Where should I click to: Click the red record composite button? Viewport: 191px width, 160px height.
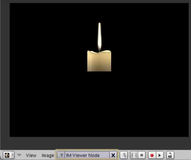[x=152, y=155]
